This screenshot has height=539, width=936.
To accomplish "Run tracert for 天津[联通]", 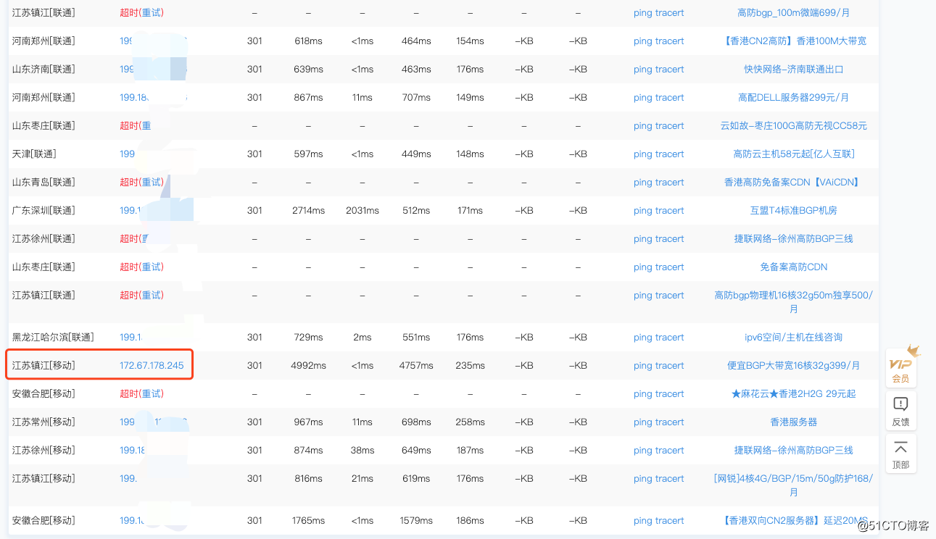I will (x=670, y=154).
